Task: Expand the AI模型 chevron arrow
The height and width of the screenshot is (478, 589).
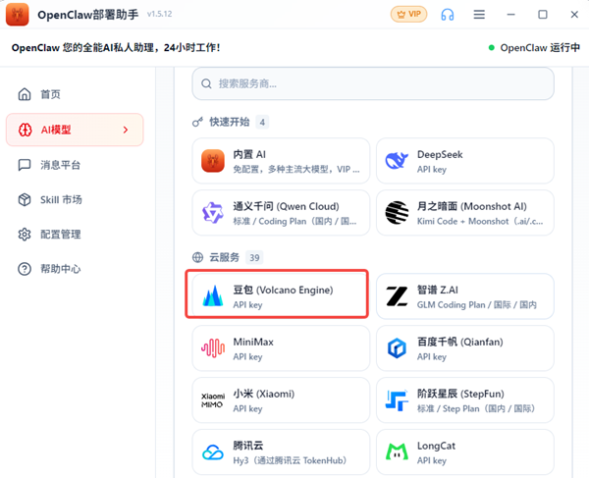Action: (126, 130)
